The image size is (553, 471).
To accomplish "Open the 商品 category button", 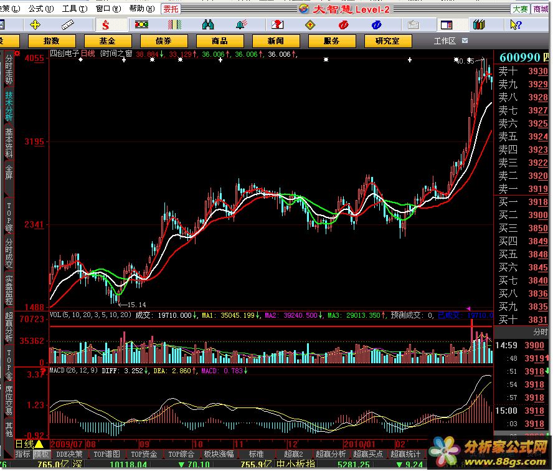I will point(220,41).
